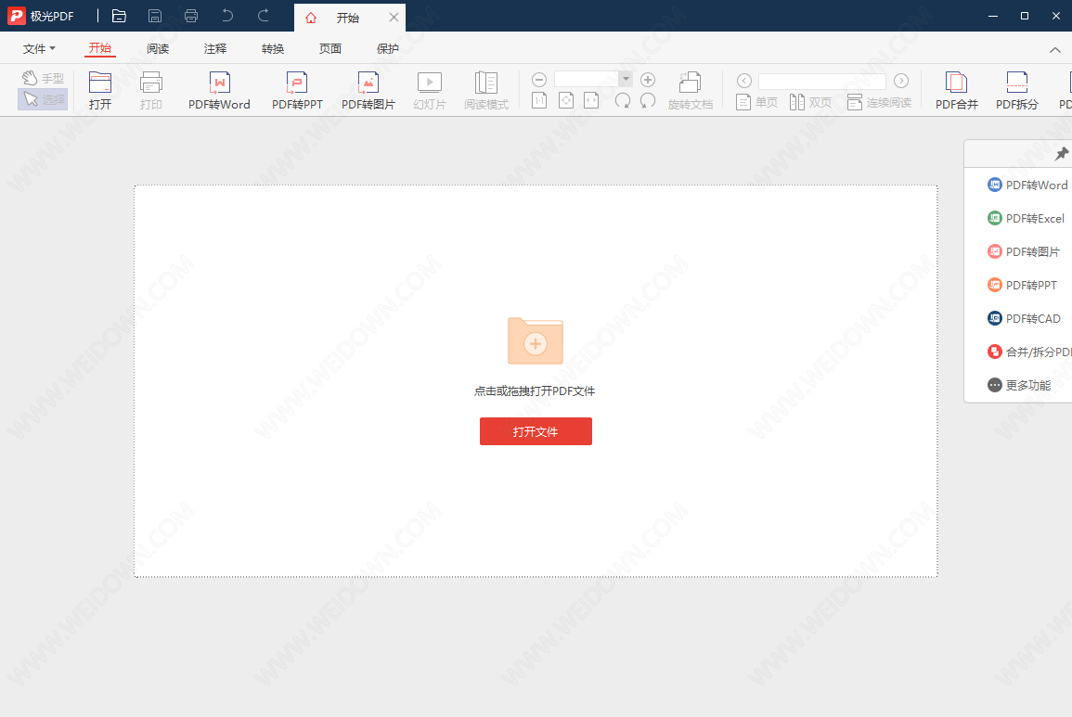Launch PDF转图片 from the ribbon

coord(368,90)
